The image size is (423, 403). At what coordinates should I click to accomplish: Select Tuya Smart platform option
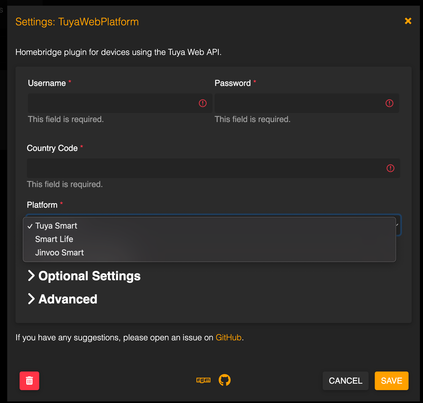coord(209,226)
